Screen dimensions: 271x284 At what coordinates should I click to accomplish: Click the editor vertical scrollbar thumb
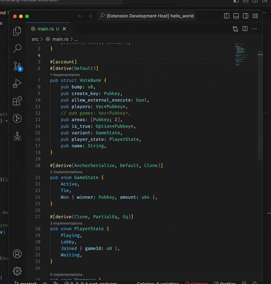tap(260, 105)
